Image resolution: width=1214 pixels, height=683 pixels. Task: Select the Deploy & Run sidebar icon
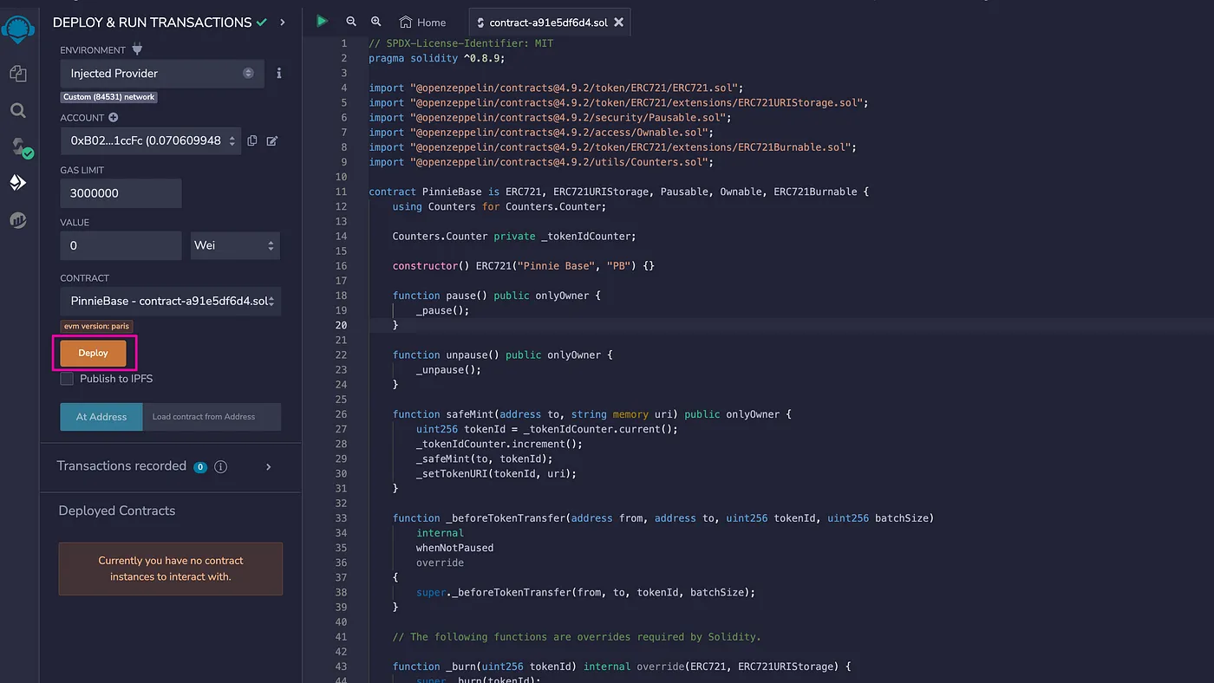(x=17, y=183)
